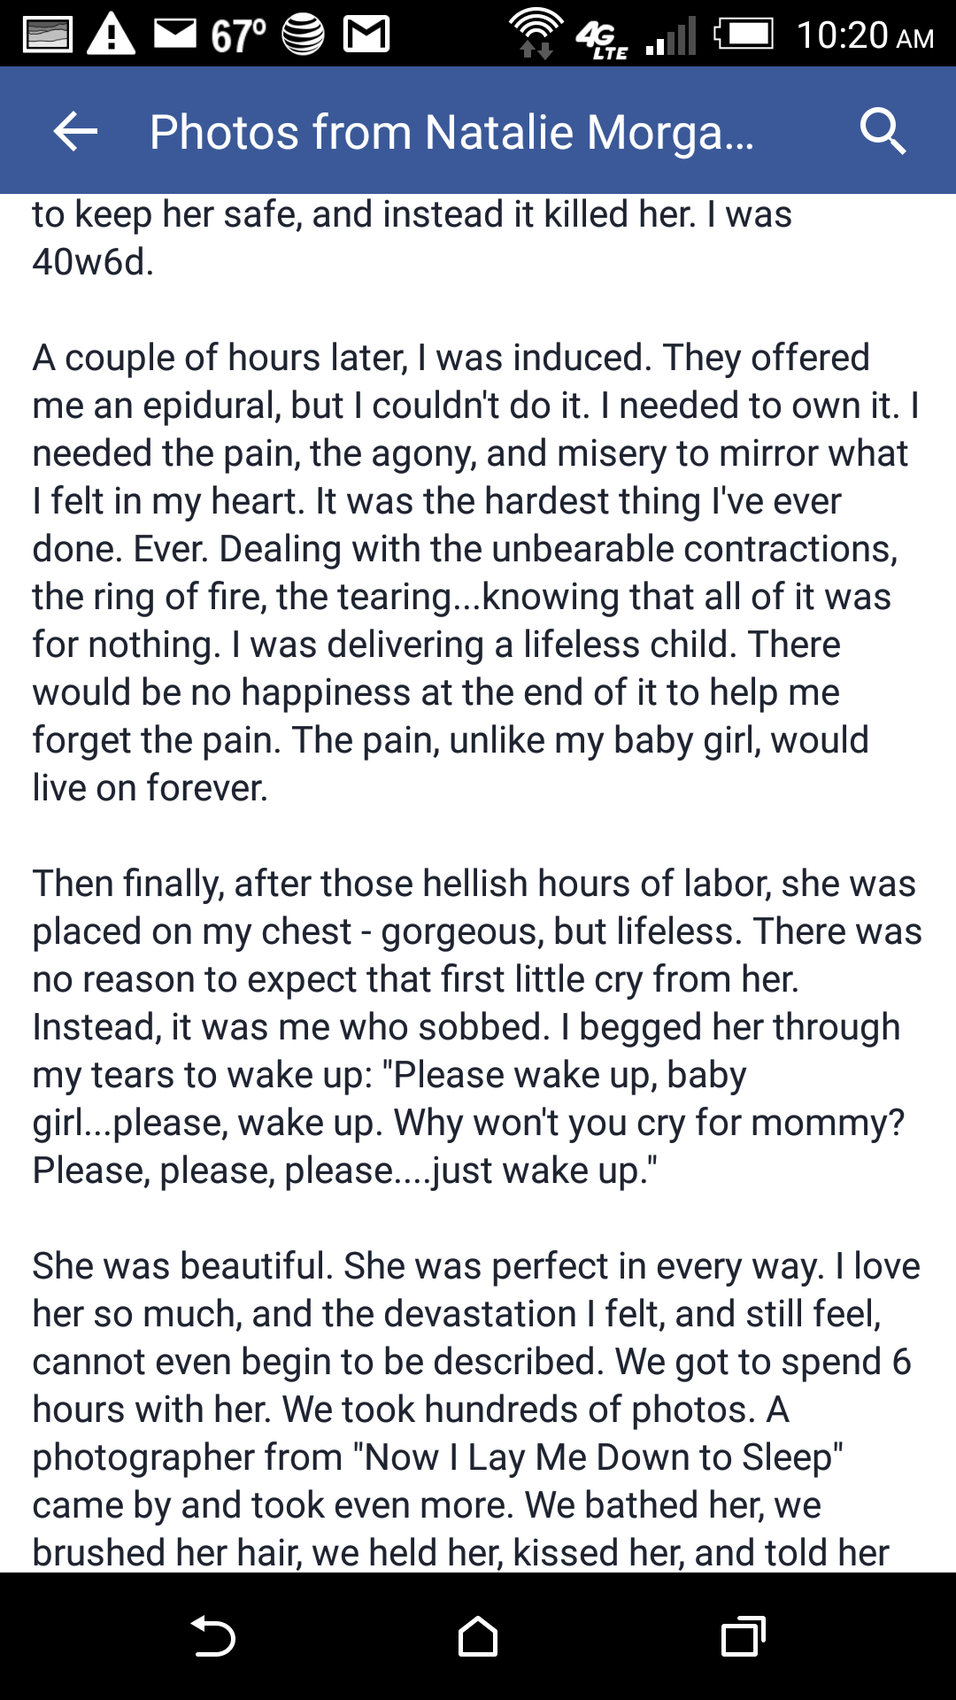Open search with the magnifier icon
This screenshot has height=1700, width=956.
coord(883,132)
